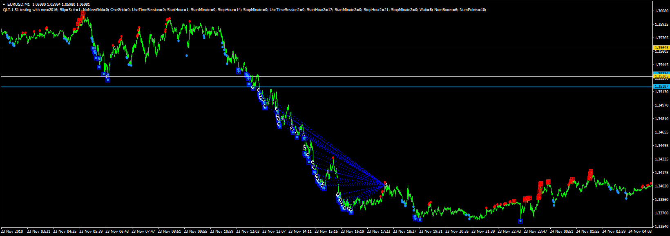670x236 pixels.
Task: Click the 1.33700 price axis label
Action: [x=662, y=213]
